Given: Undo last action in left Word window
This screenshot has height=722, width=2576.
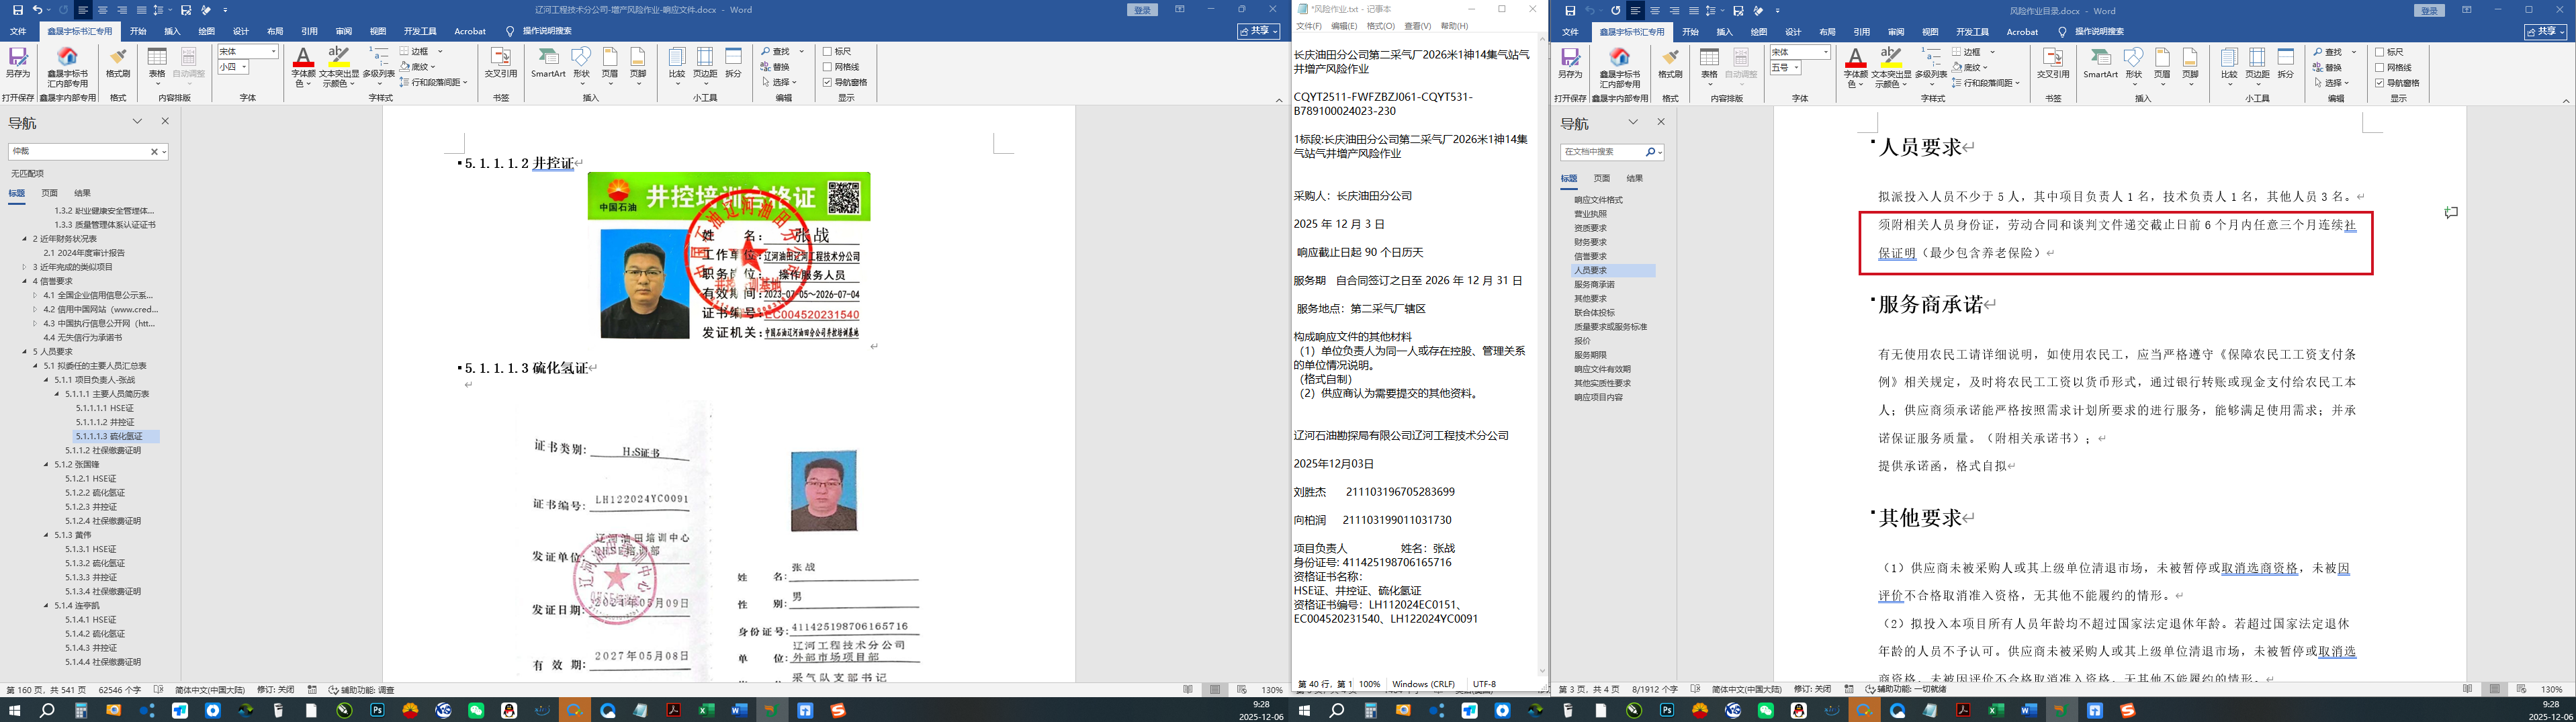Looking at the screenshot, I should point(38,10).
